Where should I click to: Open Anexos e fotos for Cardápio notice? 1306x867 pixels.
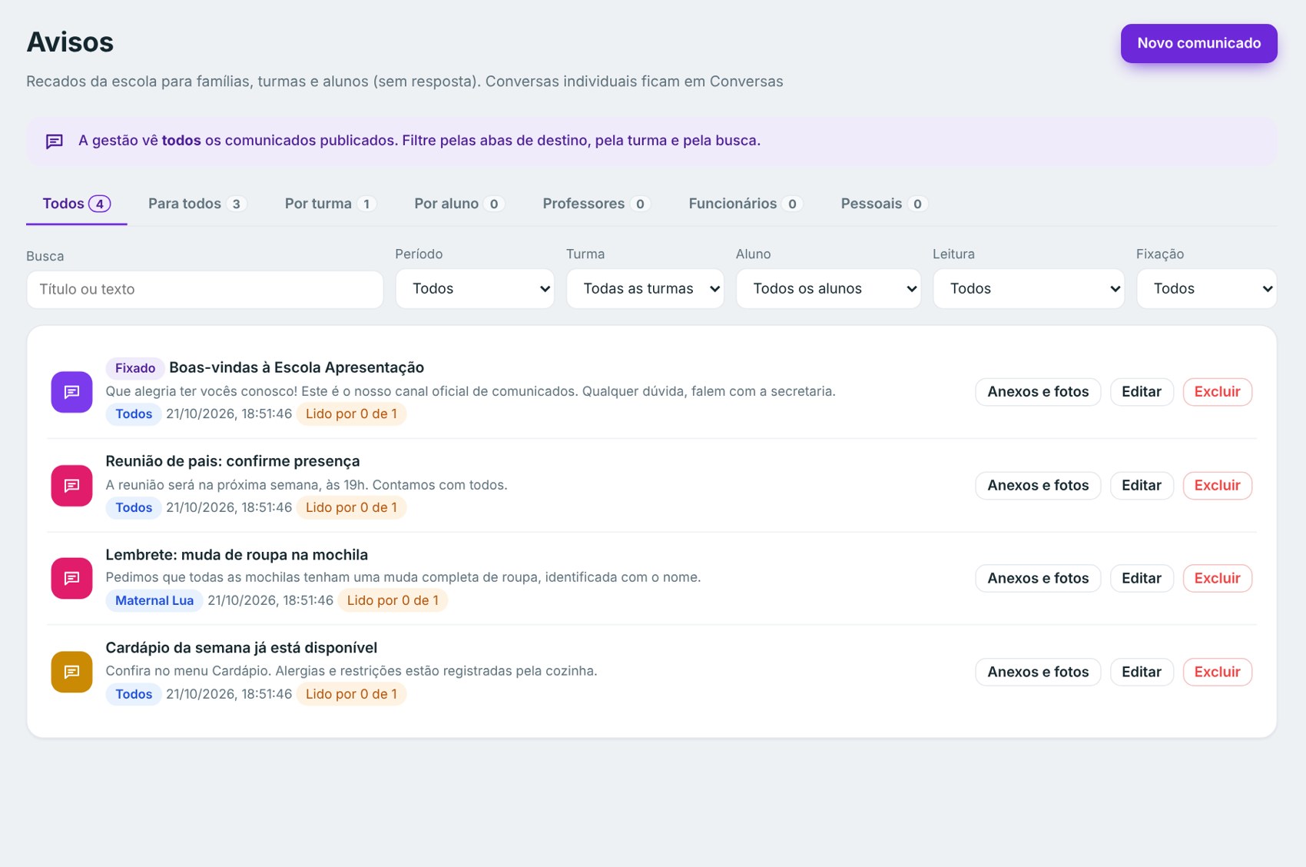tap(1038, 673)
